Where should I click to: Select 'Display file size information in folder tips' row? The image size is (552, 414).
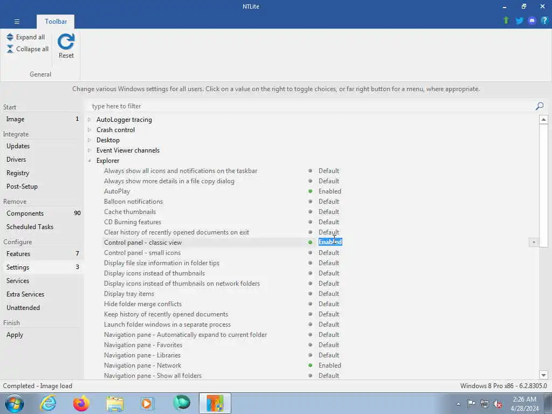(x=162, y=263)
